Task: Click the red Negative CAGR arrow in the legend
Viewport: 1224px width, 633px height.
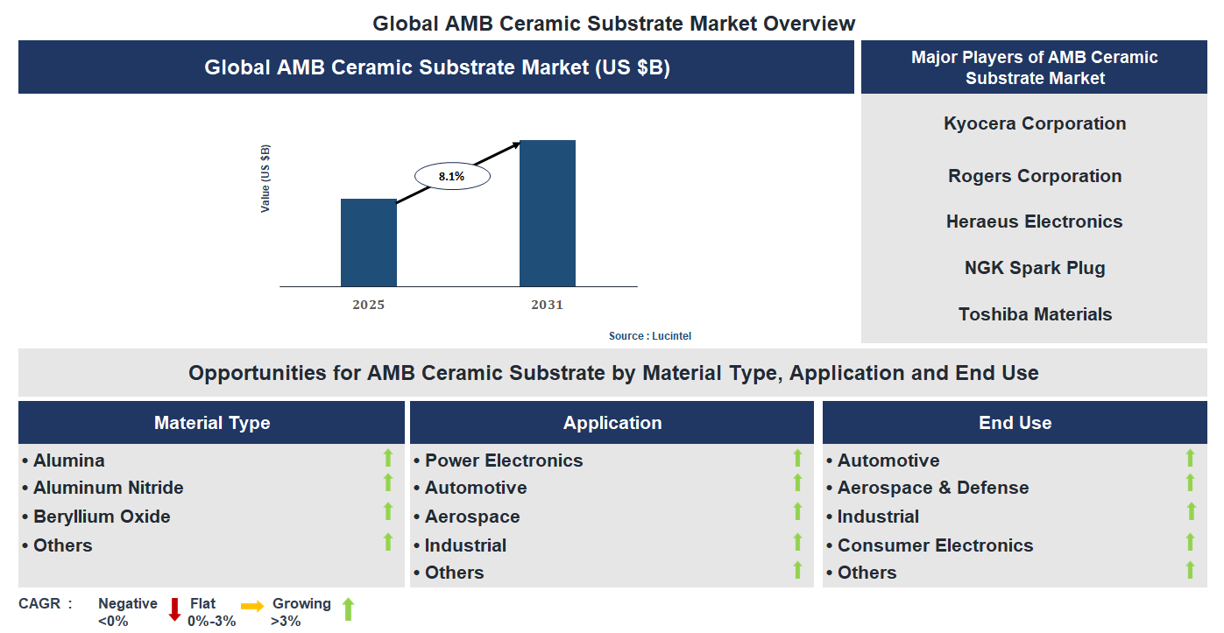Action: tap(175, 610)
